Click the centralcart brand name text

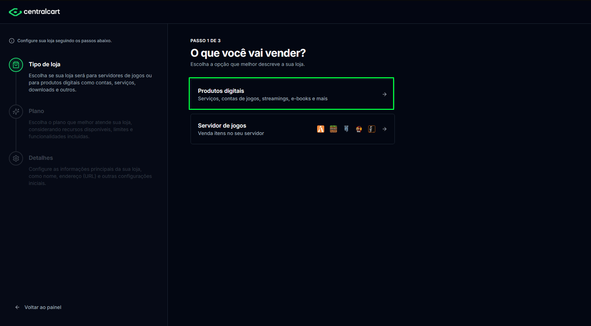pyautogui.click(x=42, y=12)
